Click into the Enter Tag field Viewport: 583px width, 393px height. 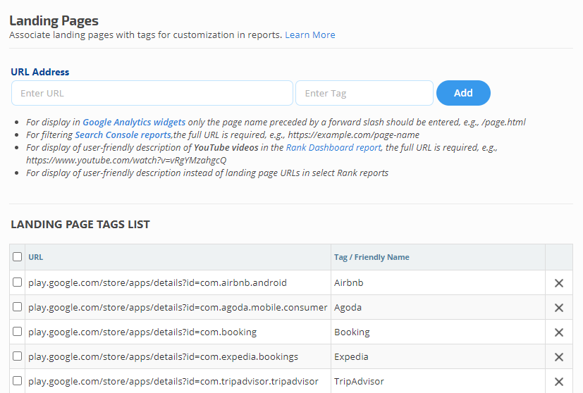point(364,93)
